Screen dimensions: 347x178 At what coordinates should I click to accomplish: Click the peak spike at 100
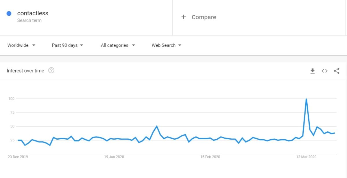click(306, 99)
